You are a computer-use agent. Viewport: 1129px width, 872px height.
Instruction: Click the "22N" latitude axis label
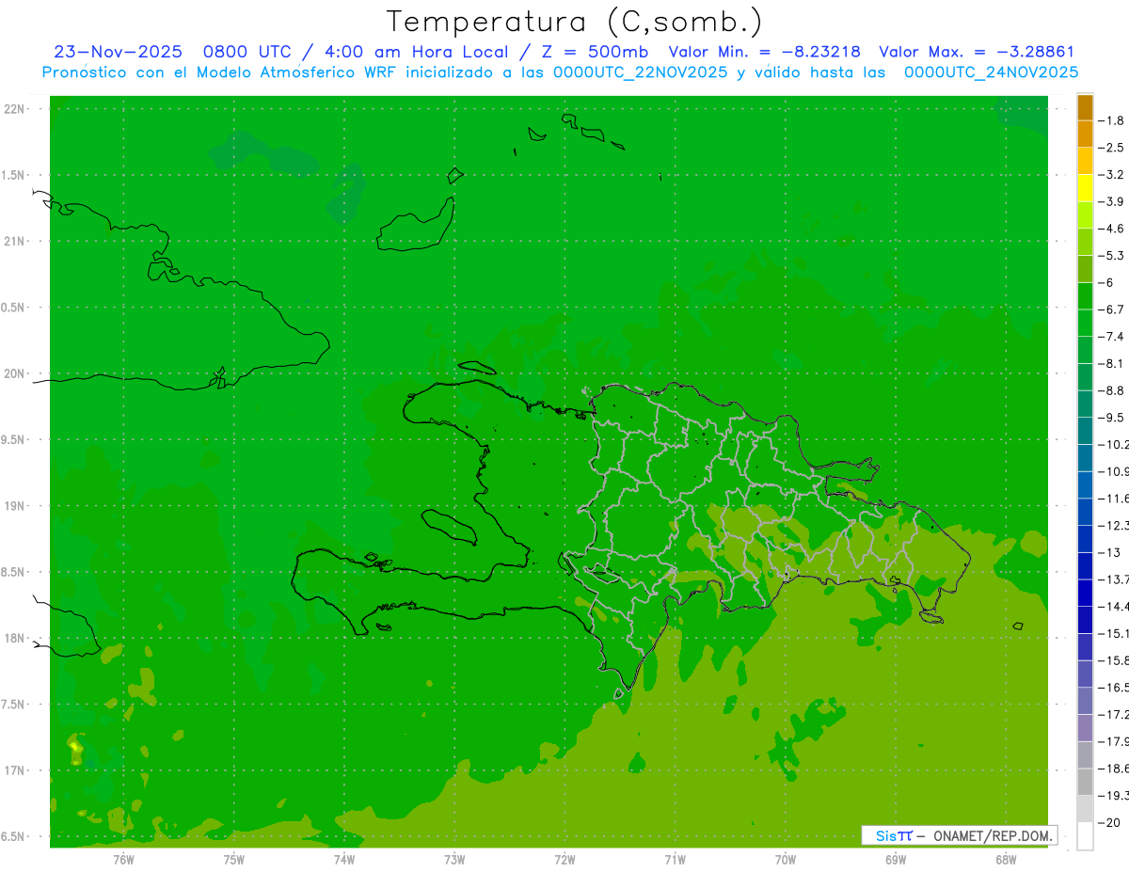pos(15,109)
